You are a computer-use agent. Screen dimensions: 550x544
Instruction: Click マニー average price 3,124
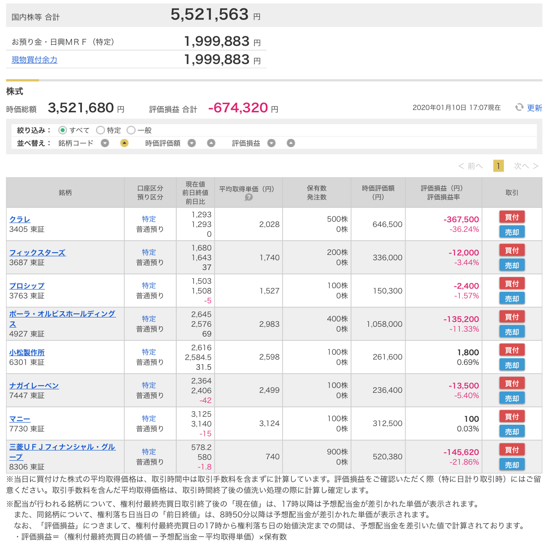pos(269,423)
